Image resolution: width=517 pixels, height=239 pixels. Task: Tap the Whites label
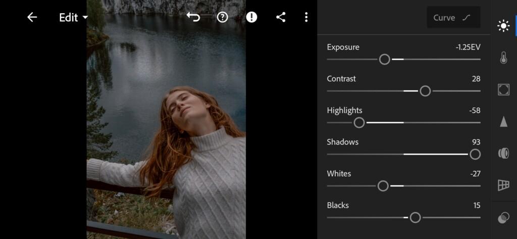click(339, 174)
